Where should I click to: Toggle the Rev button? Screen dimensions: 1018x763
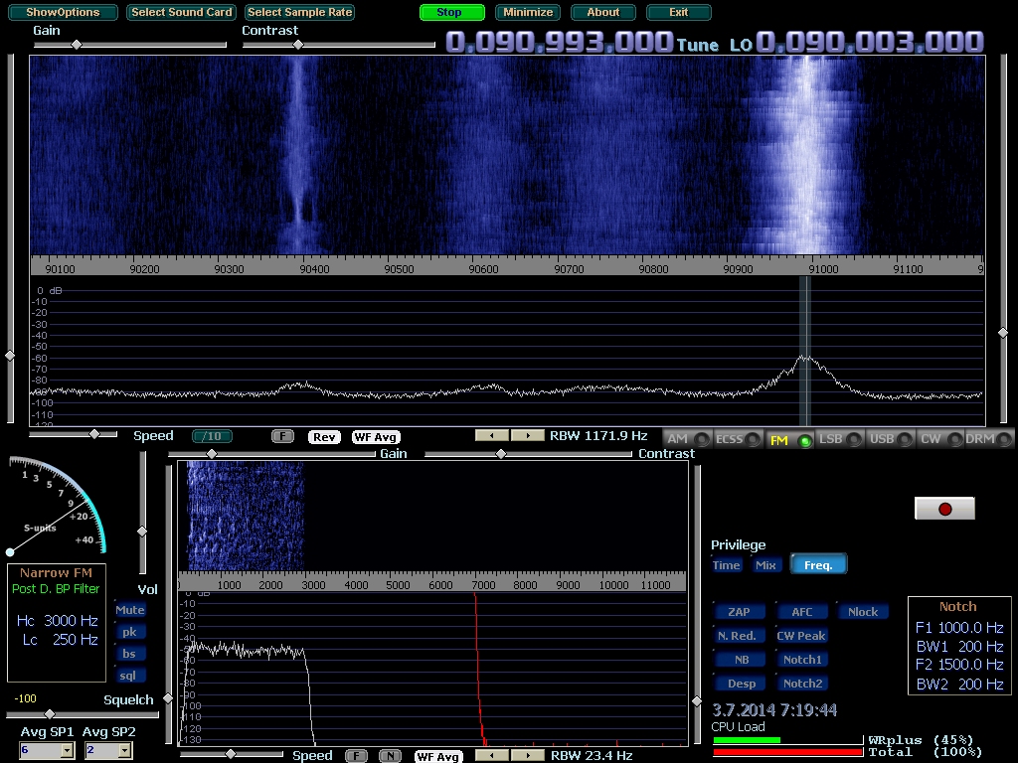[324, 437]
